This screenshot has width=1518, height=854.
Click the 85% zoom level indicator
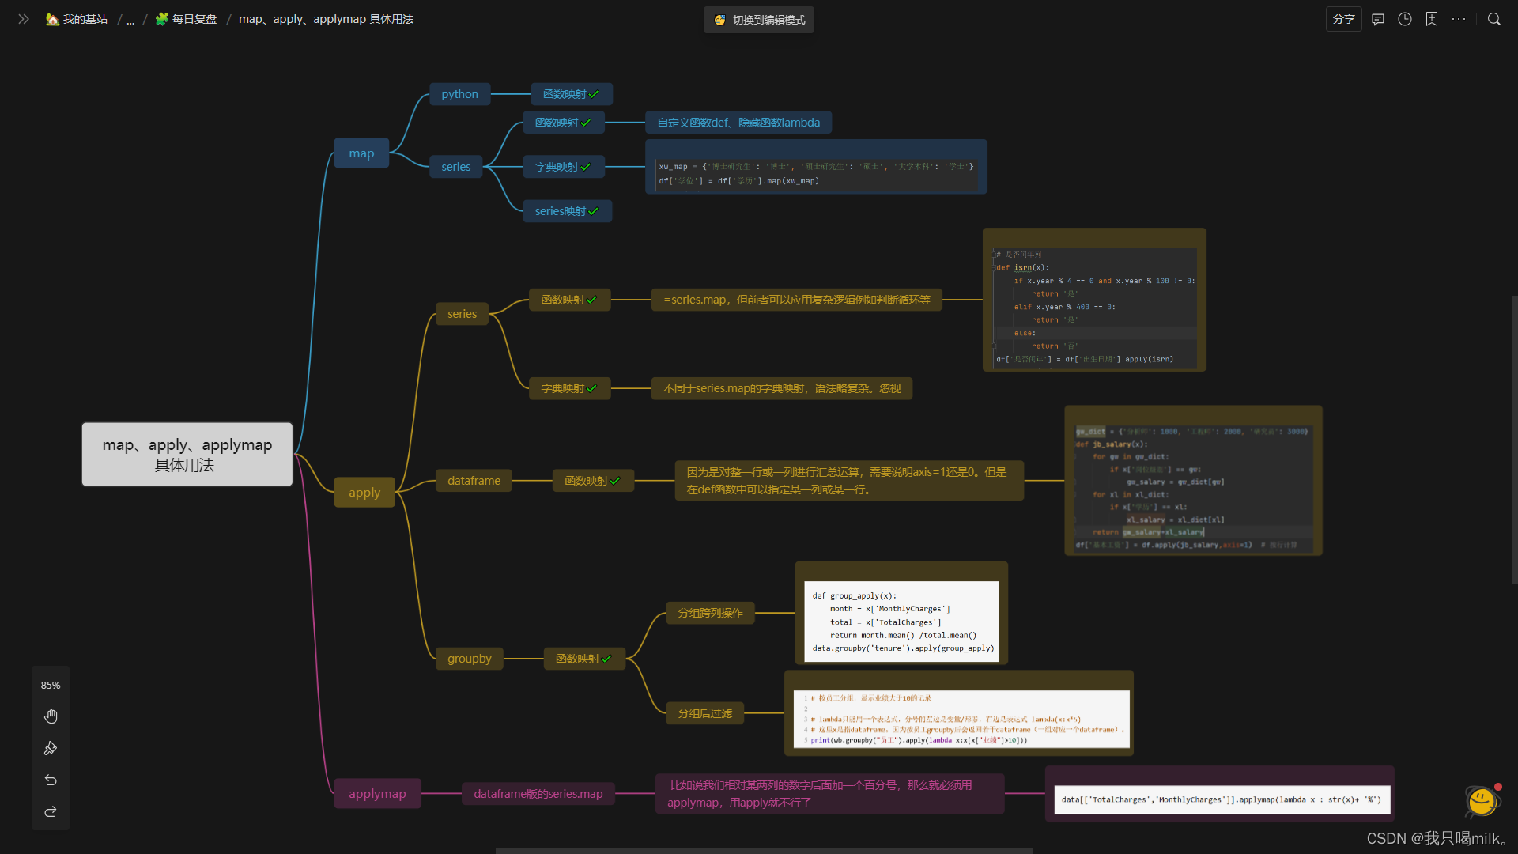(x=51, y=685)
